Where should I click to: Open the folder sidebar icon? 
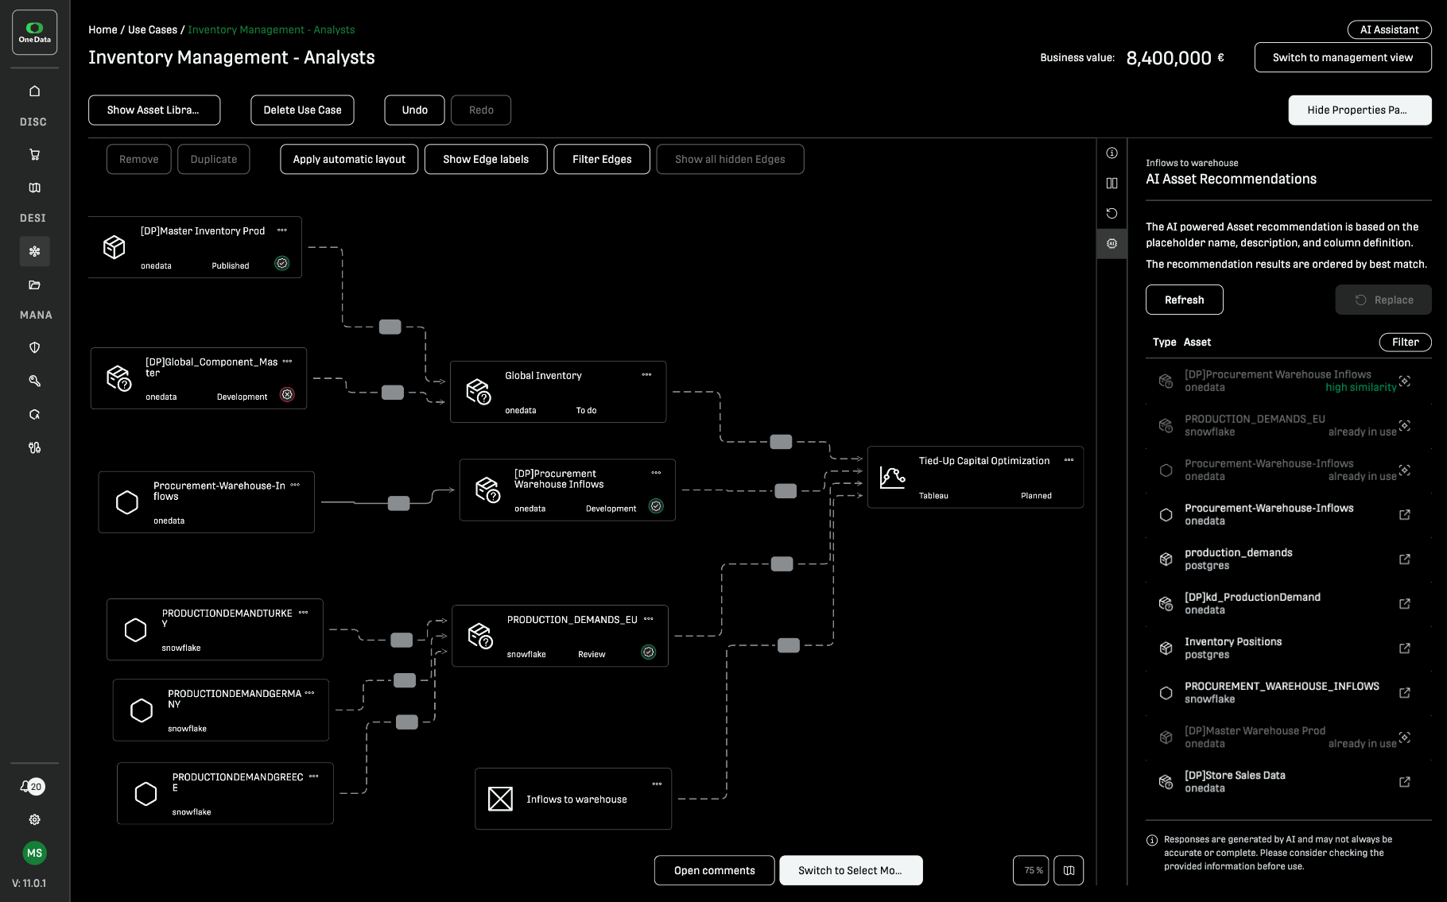[x=34, y=285]
